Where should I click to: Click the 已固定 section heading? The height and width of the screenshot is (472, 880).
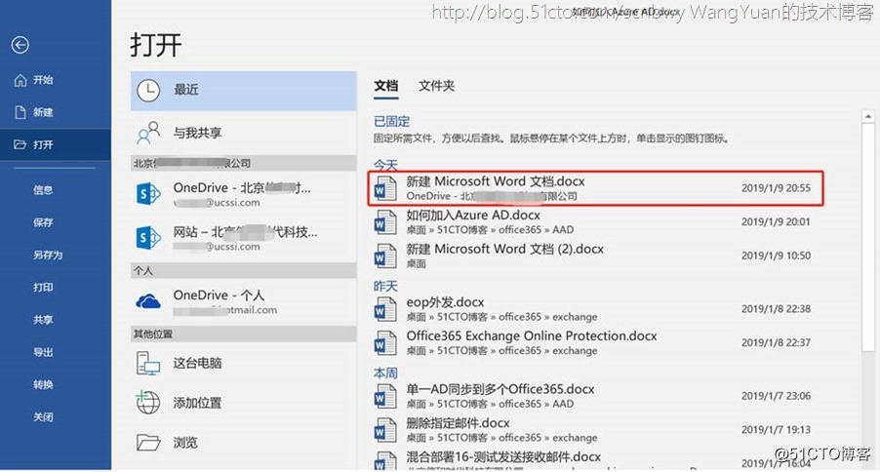pyautogui.click(x=392, y=121)
